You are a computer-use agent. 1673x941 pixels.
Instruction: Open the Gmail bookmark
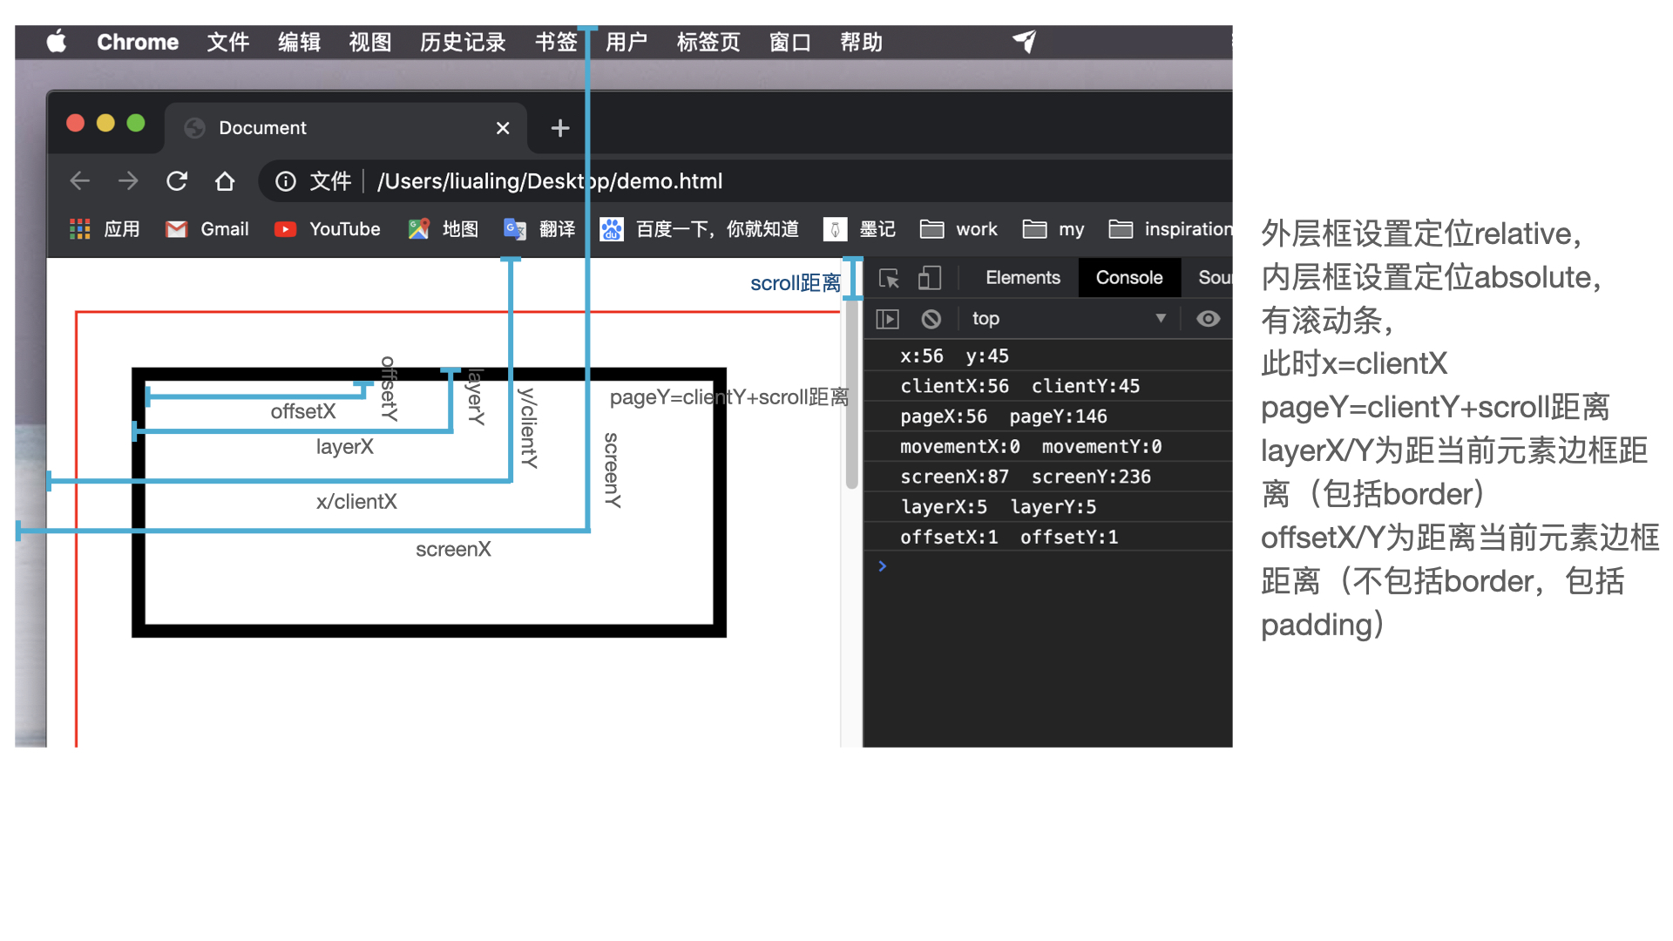click(206, 228)
